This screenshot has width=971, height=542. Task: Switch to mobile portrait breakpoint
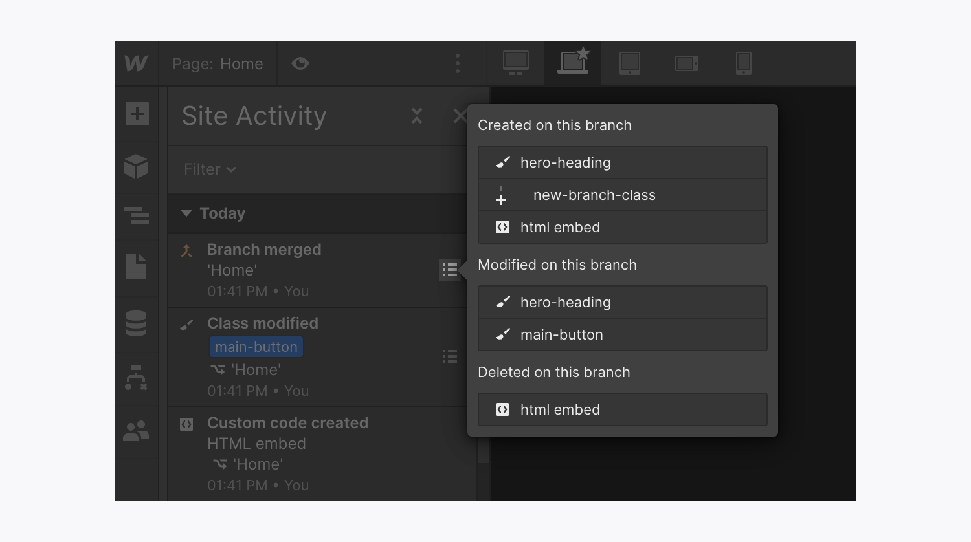pos(744,63)
